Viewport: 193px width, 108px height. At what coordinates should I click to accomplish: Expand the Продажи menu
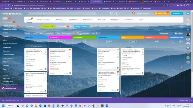73,20
